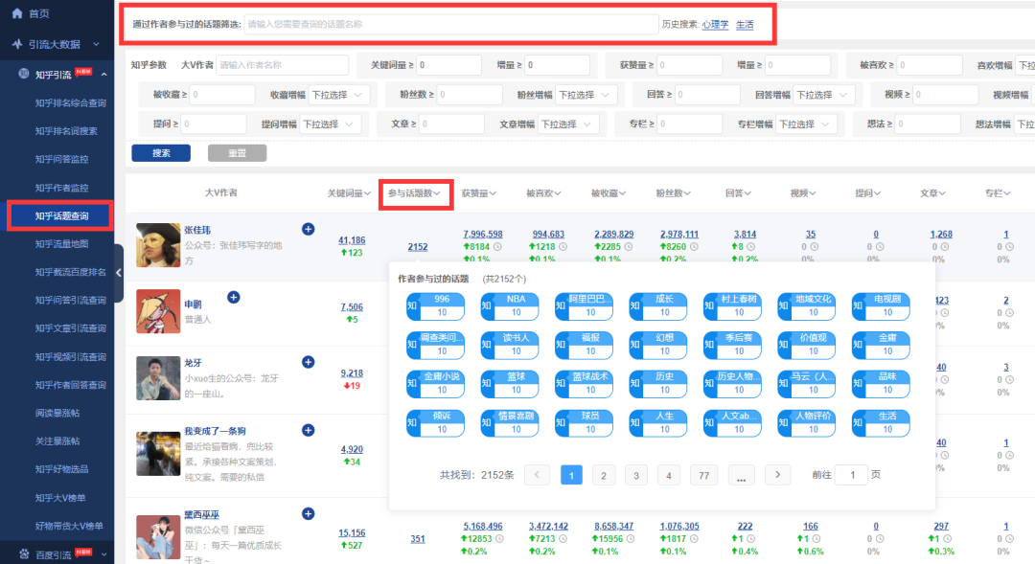Add author 张佳玮 with plus icon

tap(309, 229)
